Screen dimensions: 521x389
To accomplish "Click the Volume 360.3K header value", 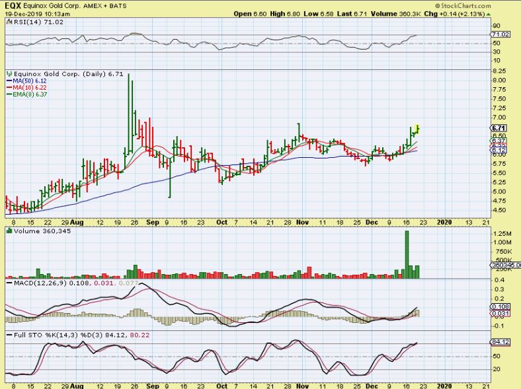I will (396, 14).
